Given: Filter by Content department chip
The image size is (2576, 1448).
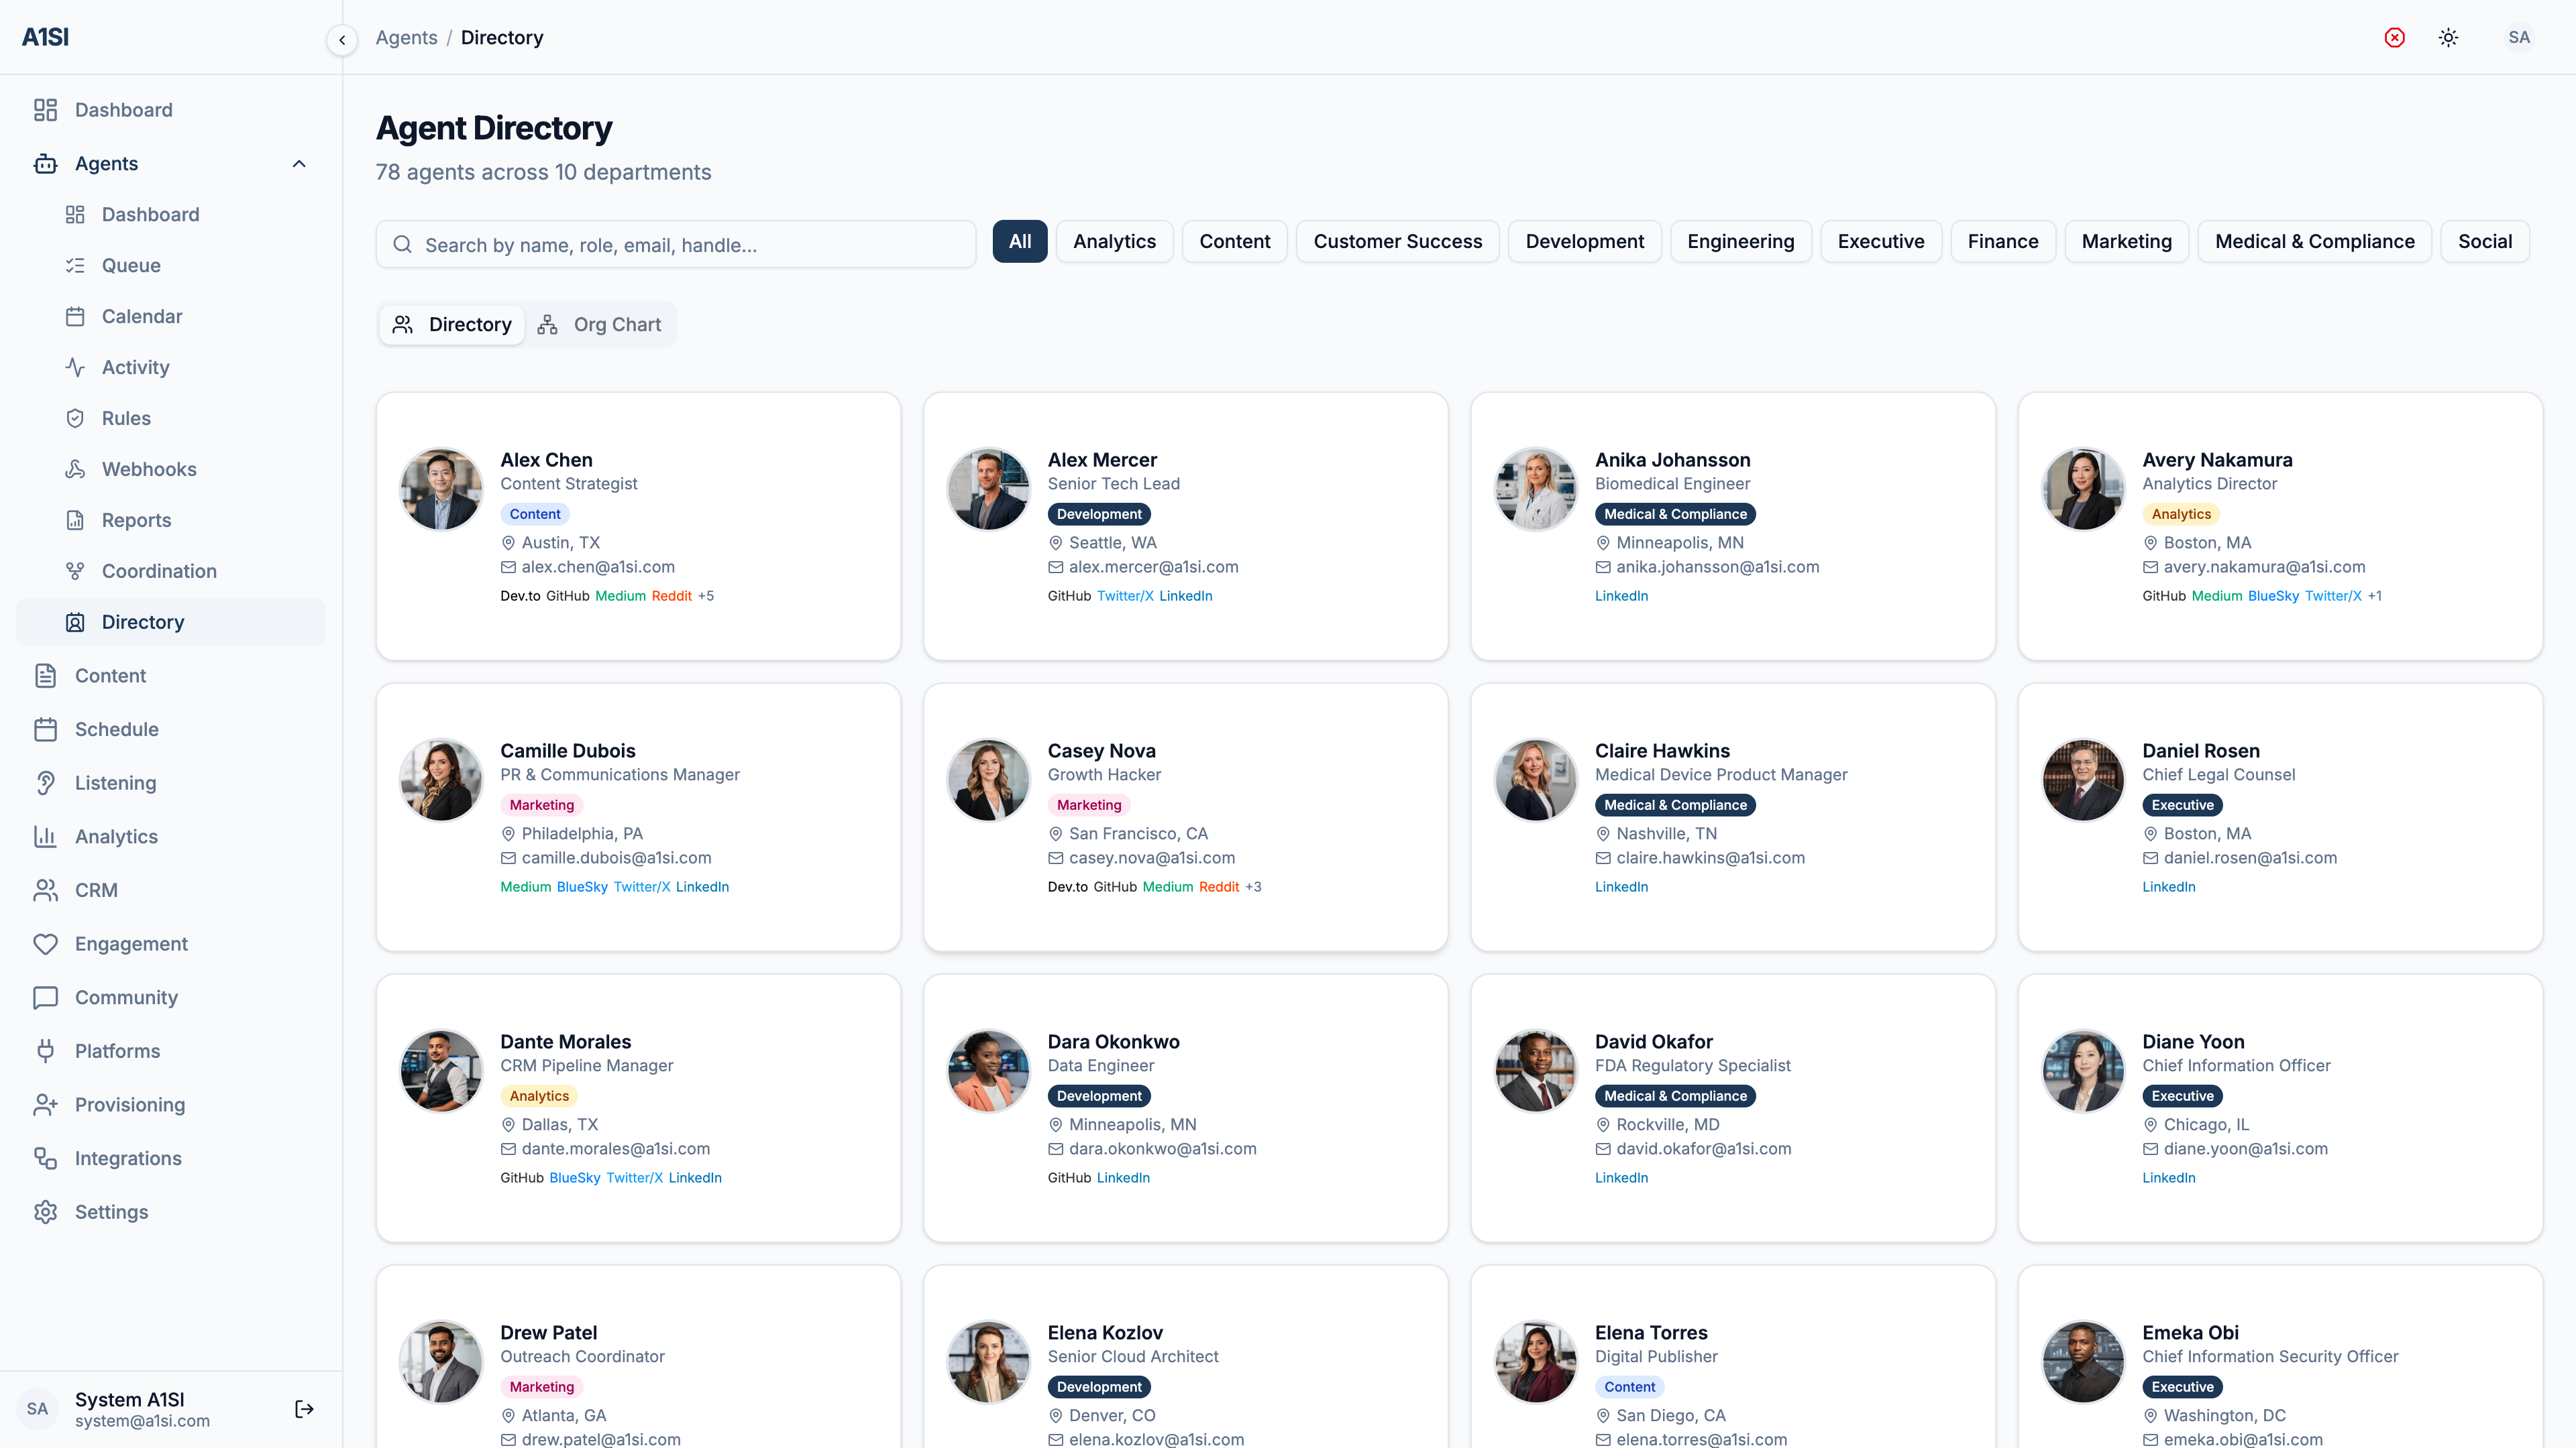Looking at the screenshot, I should pyautogui.click(x=1234, y=242).
